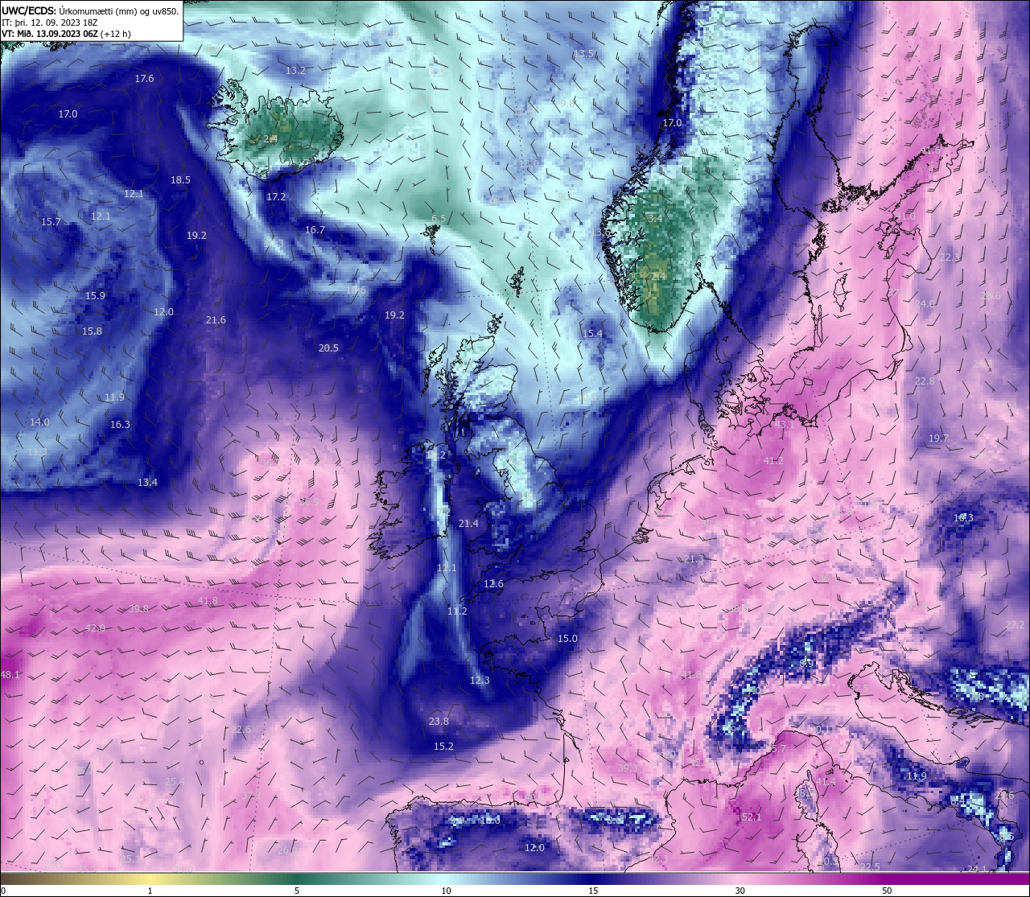Click the 15.4 value in the North Sea

click(592, 334)
